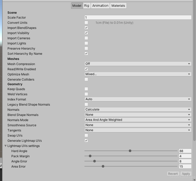Toggle Read/Write Enabled checkbox

point(86,69)
